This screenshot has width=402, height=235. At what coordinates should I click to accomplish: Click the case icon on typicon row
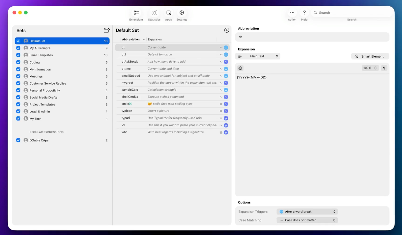coord(221,111)
